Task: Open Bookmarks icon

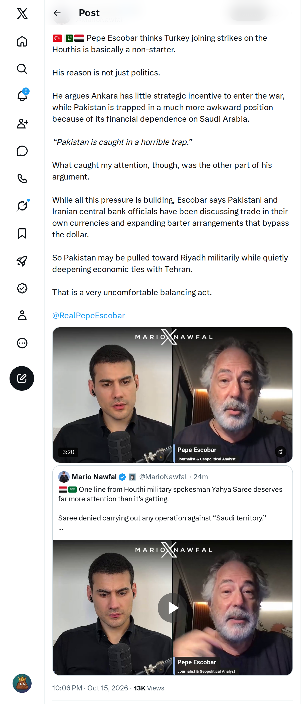Action: click(x=22, y=234)
